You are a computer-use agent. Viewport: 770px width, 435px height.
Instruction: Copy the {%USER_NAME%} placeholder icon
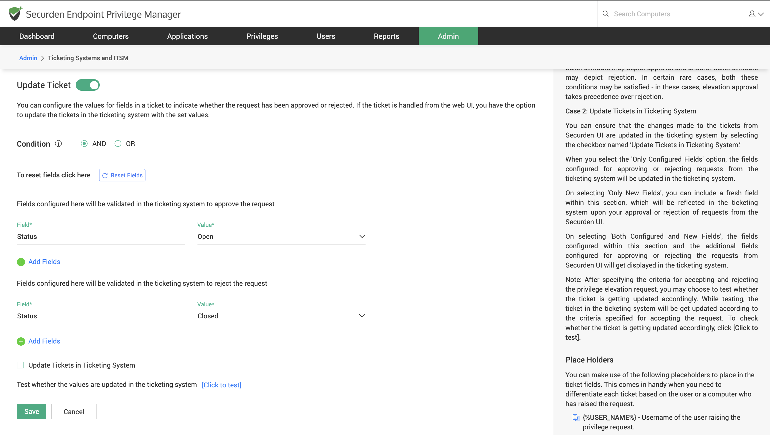click(x=576, y=418)
